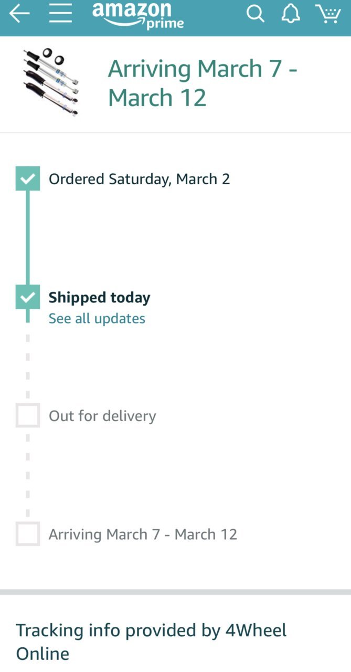This screenshot has height=672, width=351.
Task: Open See all updates link
Action: point(97,319)
